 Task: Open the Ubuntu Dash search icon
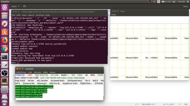coord(4,8)
